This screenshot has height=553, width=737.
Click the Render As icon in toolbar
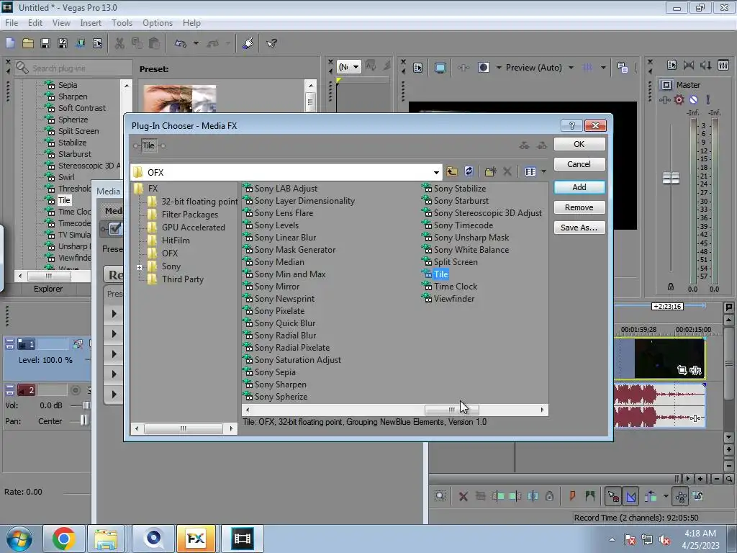coord(81,43)
